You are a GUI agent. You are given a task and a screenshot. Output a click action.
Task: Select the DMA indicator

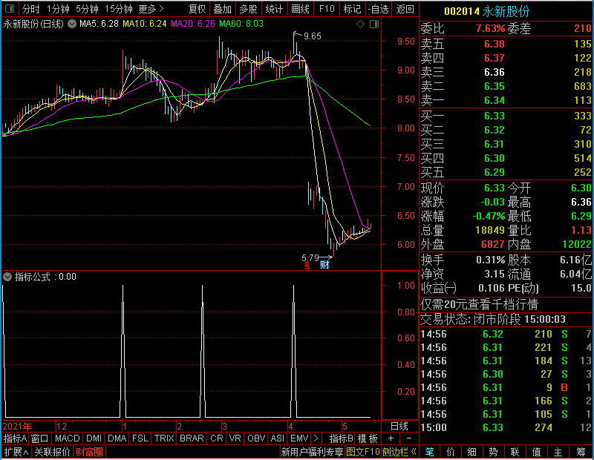click(x=117, y=438)
